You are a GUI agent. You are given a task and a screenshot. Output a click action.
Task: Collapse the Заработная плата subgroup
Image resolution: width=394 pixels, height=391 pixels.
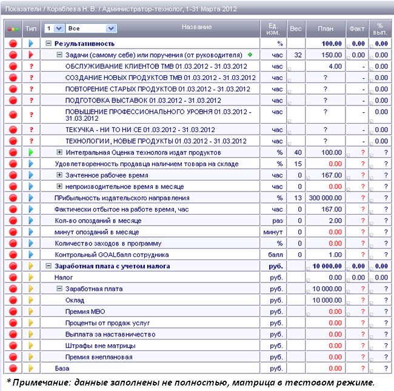pos(59,289)
